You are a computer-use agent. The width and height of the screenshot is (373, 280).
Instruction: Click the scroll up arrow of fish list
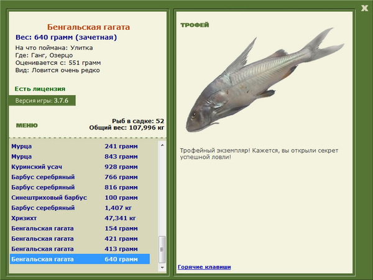(162, 145)
